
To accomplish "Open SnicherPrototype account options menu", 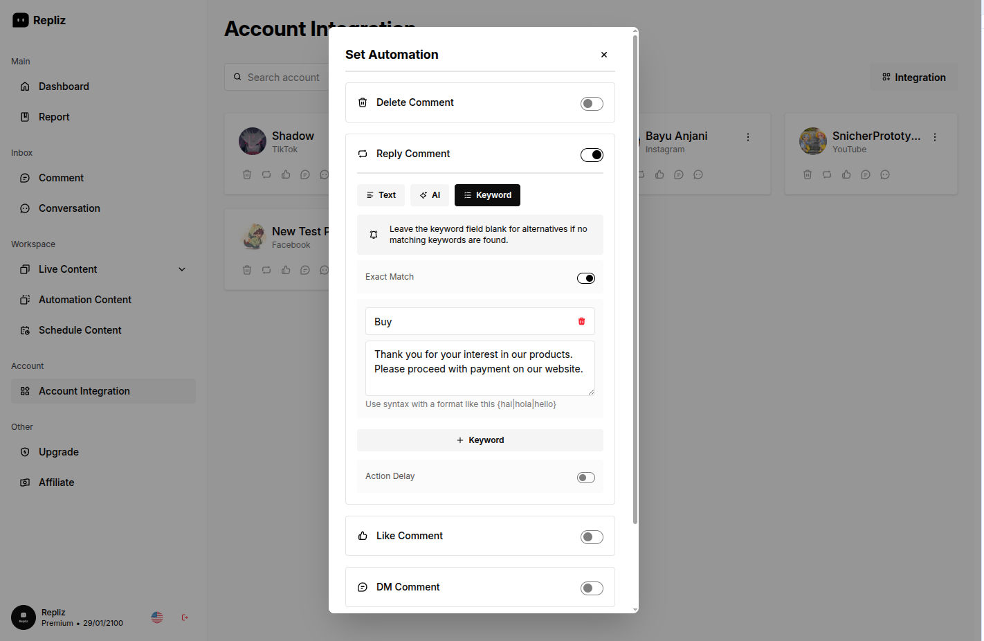I will pyautogui.click(x=935, y=137).
